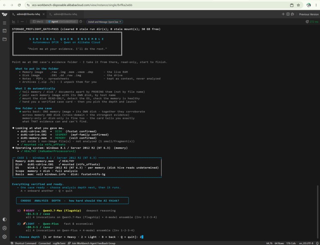Click the dc01-cdrive.E01 DISK line
The image size is (320, 245).
point(59,131)
